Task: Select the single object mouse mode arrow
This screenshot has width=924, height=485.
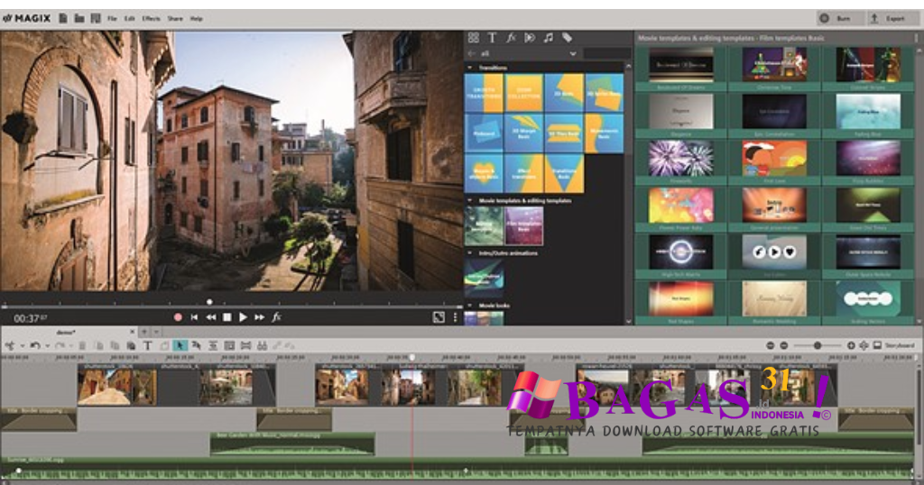Action: point(180,345)
